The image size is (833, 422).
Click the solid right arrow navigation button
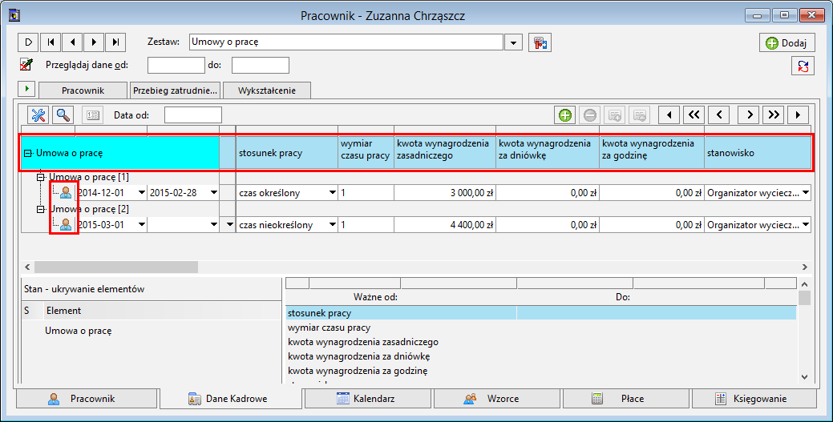(798, 115)
